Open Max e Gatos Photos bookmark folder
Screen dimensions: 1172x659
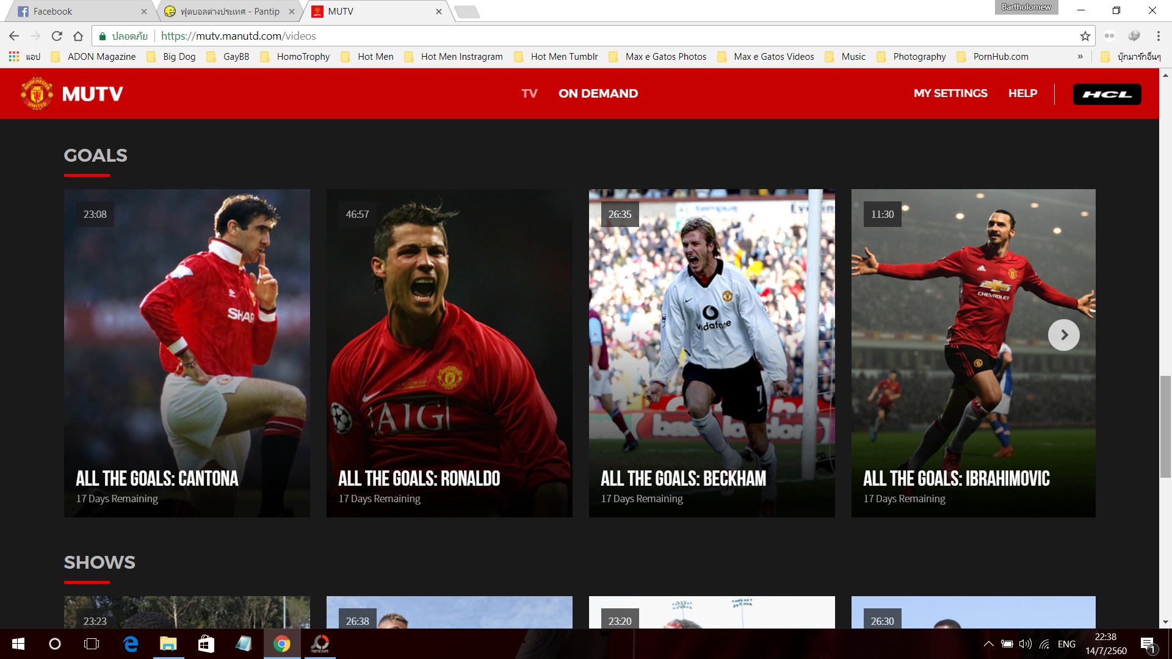[x=657, y=56]
